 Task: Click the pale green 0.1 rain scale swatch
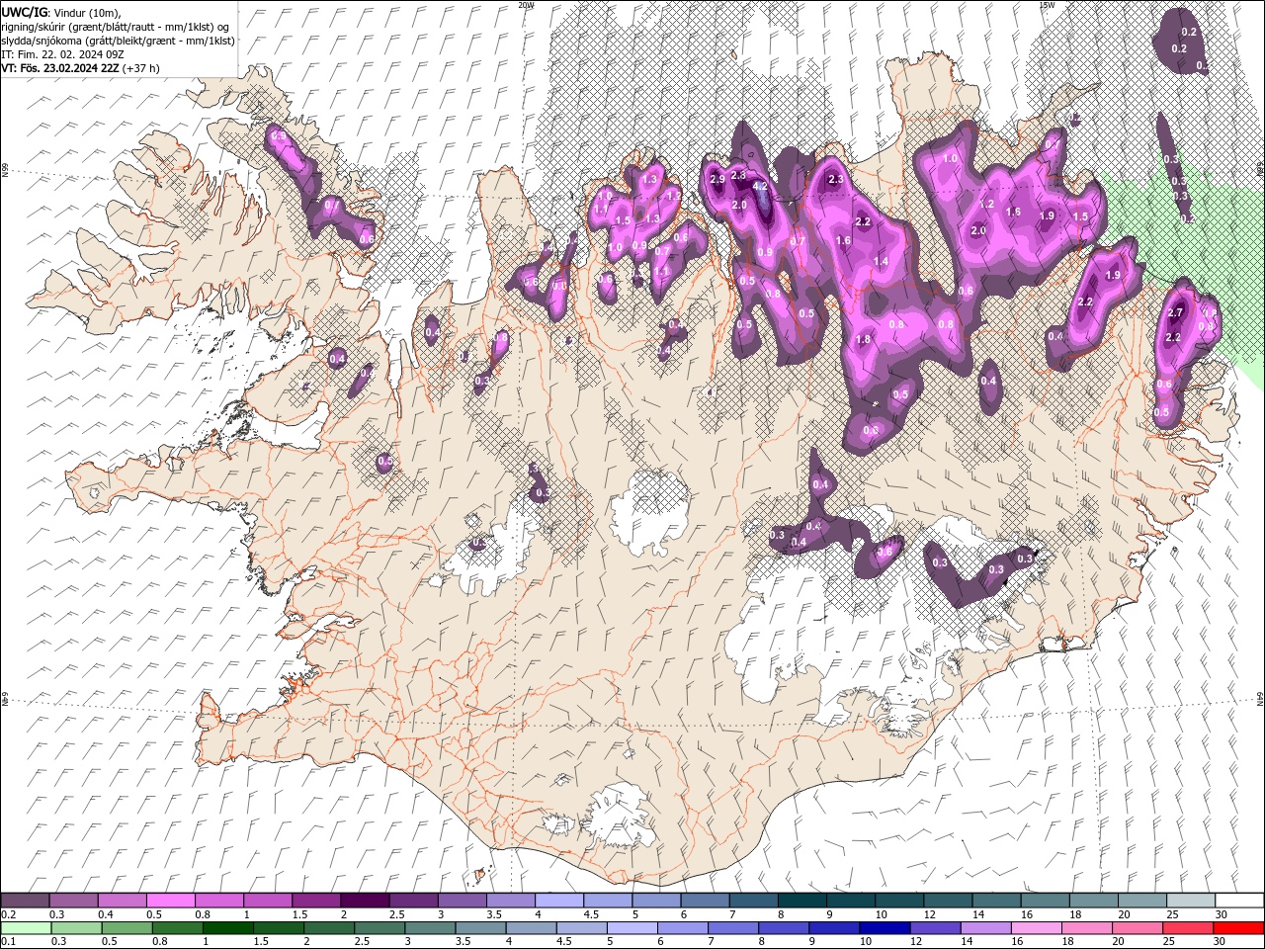26,927
